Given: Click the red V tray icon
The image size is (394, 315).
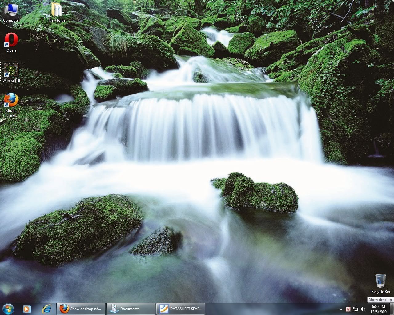Looking at the screenshot, I should [348, 309].
